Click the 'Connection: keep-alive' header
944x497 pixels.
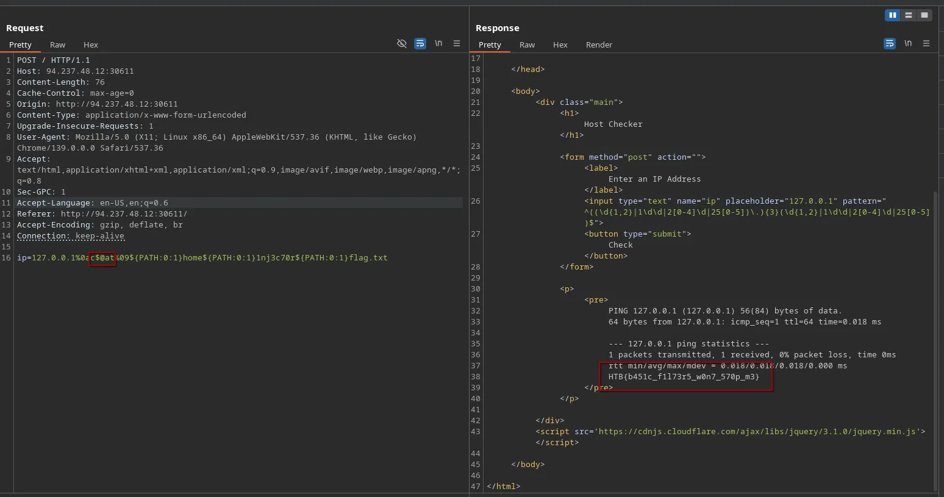click(x=71, y=236)
